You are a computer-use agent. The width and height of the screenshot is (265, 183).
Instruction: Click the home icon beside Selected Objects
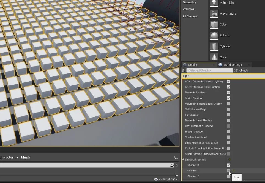(x=183, y=70)
